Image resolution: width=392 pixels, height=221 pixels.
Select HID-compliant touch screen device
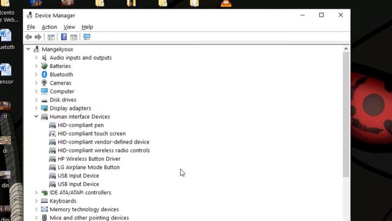pos(91,134)
